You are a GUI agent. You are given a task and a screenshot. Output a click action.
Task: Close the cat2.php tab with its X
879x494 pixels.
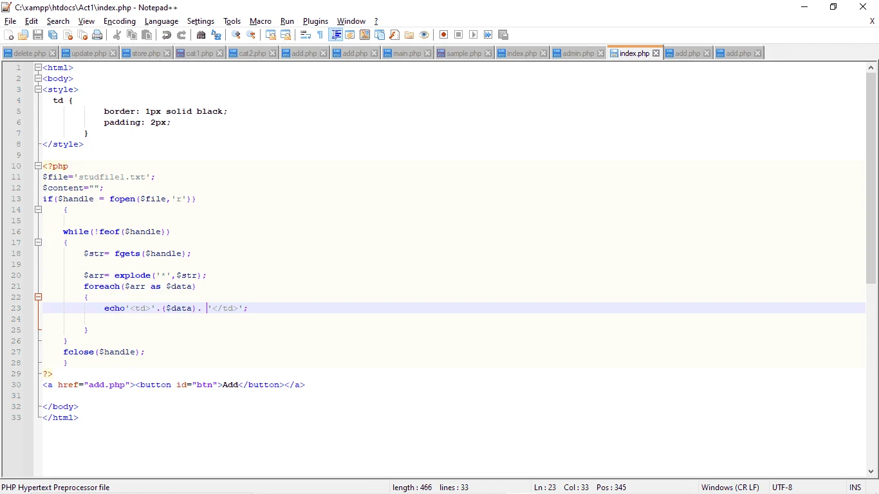click(x=272, y=53)
